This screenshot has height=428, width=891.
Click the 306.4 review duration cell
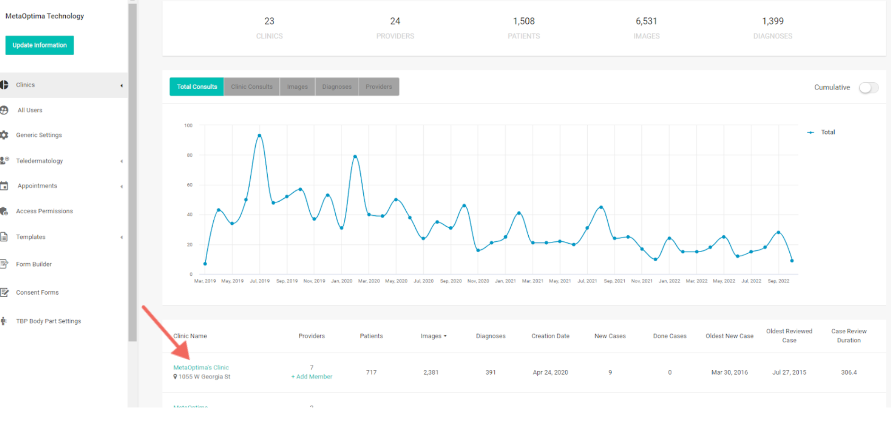849,372
